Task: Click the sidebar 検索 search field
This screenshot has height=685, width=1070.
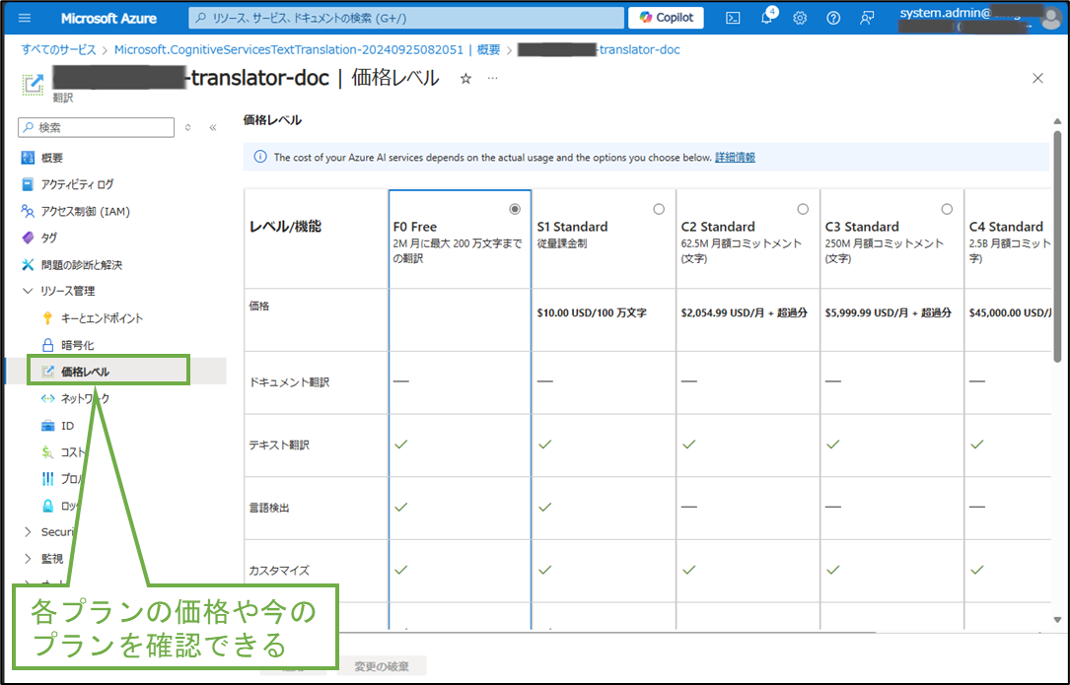Action: click(x=97, y=127)
